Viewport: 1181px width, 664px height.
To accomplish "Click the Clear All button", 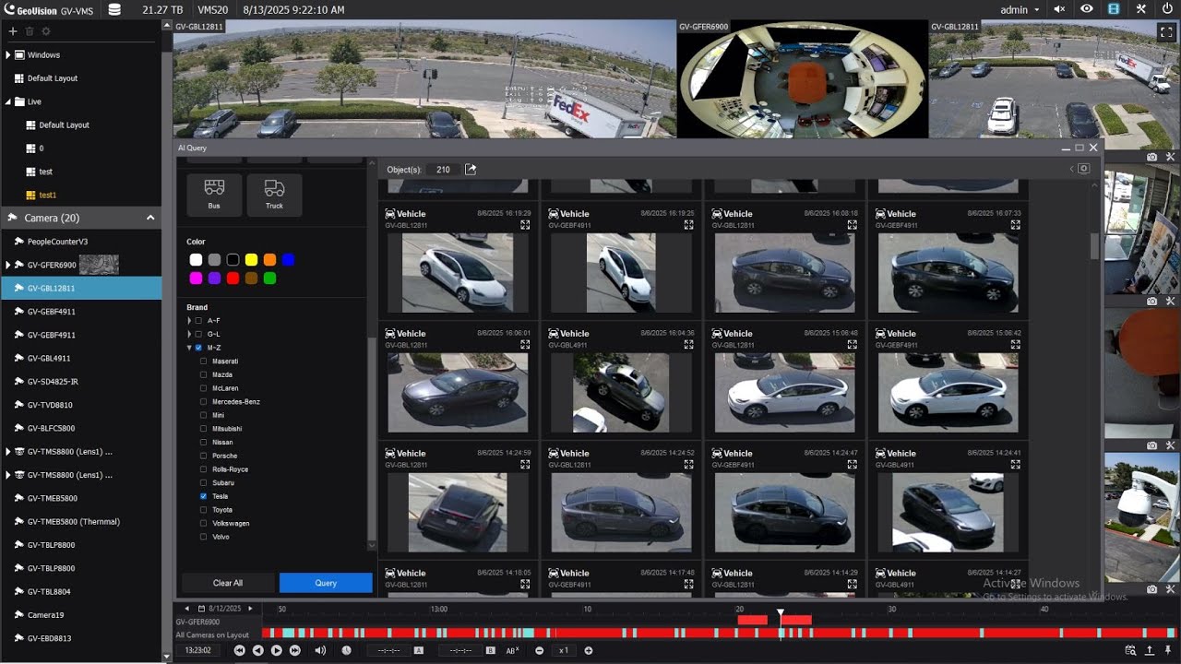I will (228, 583).
